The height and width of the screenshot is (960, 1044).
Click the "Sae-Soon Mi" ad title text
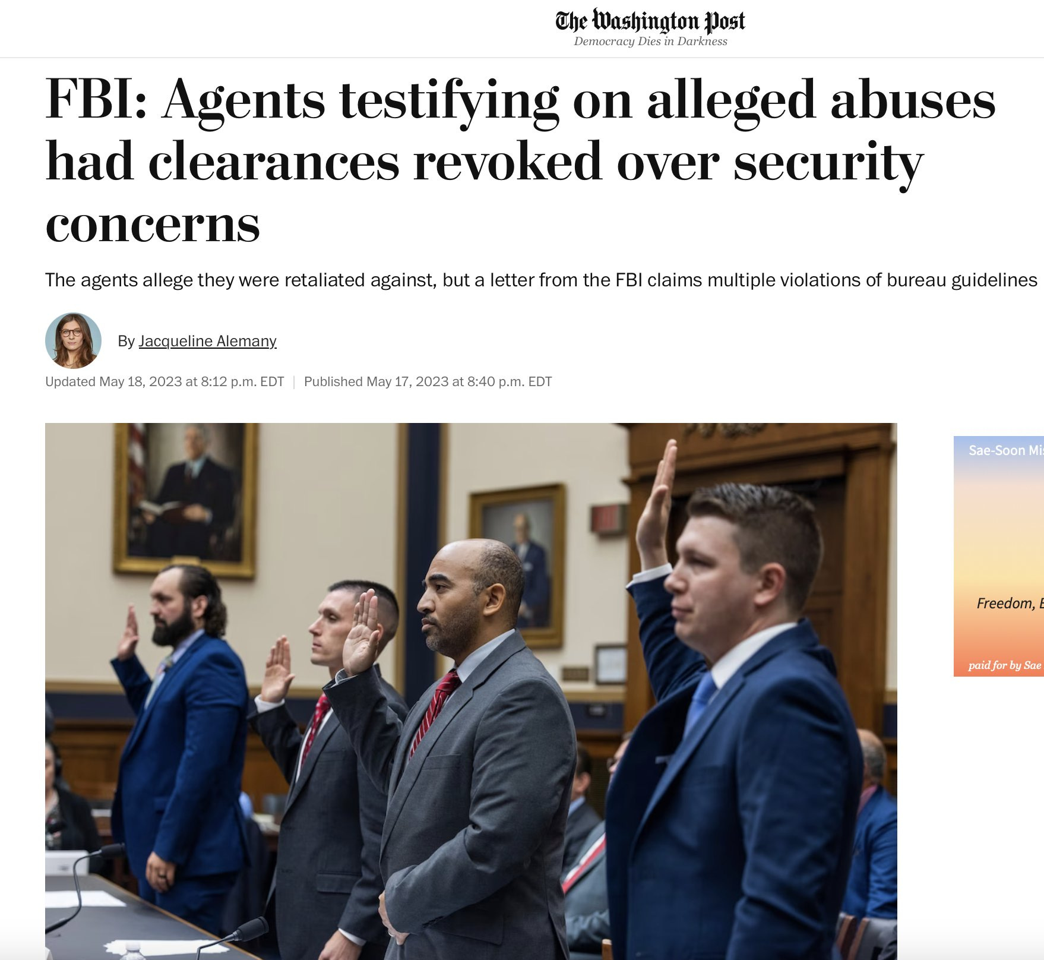click(1005, 450)
